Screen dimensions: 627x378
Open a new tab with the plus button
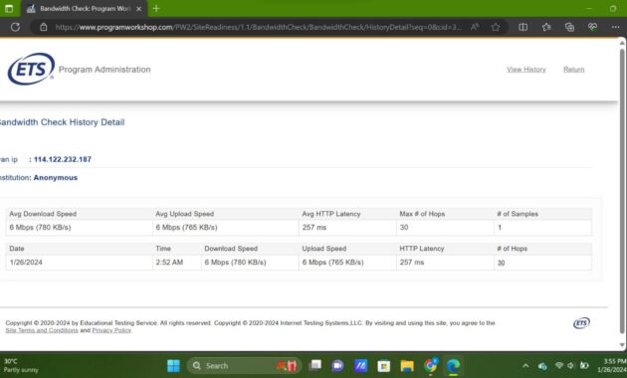pos(156,8)
